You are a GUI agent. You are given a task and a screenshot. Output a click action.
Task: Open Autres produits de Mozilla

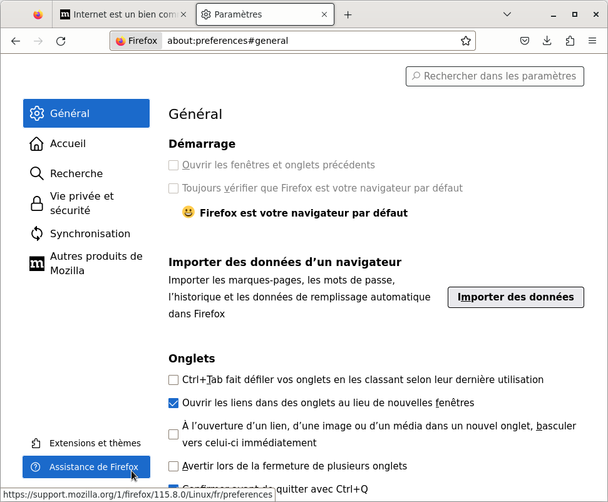[86, 264]
